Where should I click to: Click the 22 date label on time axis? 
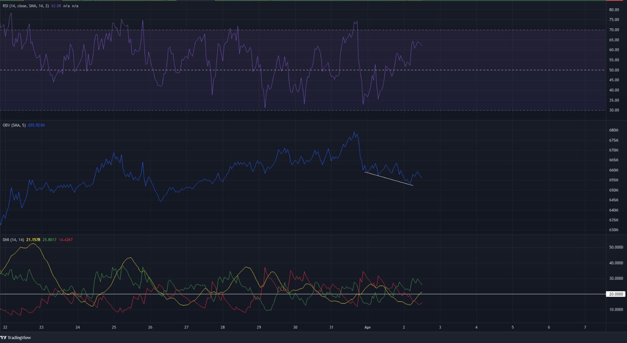[x=5, y=327]
